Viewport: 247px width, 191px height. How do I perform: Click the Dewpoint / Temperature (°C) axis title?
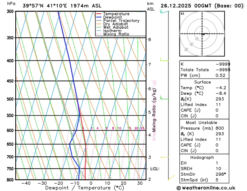84,188
